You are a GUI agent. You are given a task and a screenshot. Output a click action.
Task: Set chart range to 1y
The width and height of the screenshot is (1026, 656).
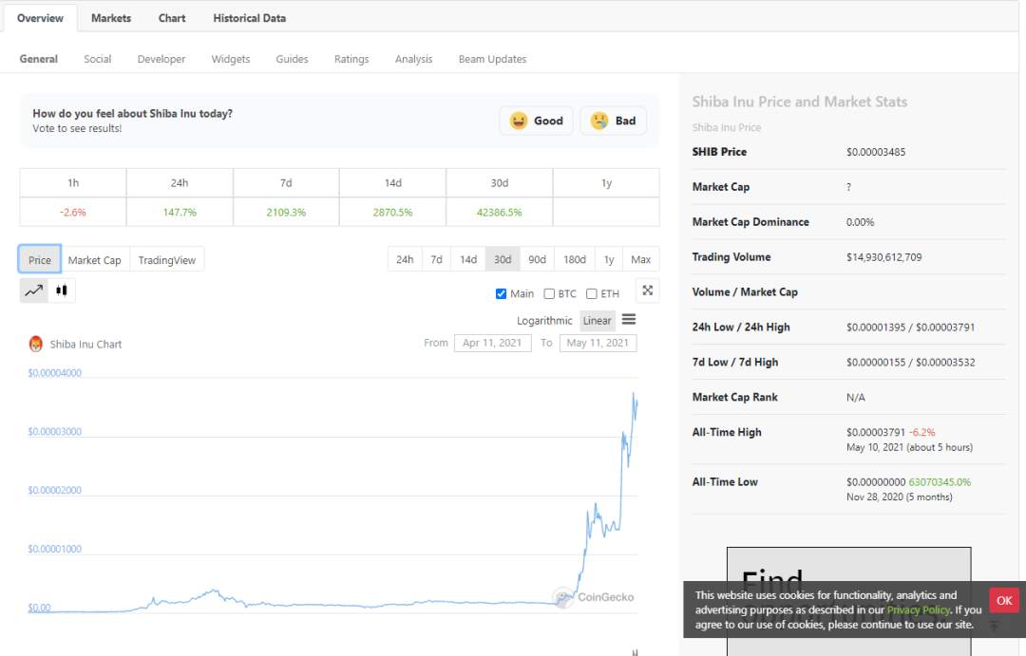pos(609,259)
